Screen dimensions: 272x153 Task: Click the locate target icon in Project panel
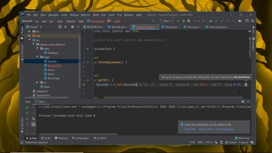[60, 27]
